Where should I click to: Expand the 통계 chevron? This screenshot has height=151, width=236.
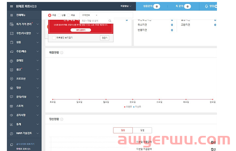[x=38, y=124]
